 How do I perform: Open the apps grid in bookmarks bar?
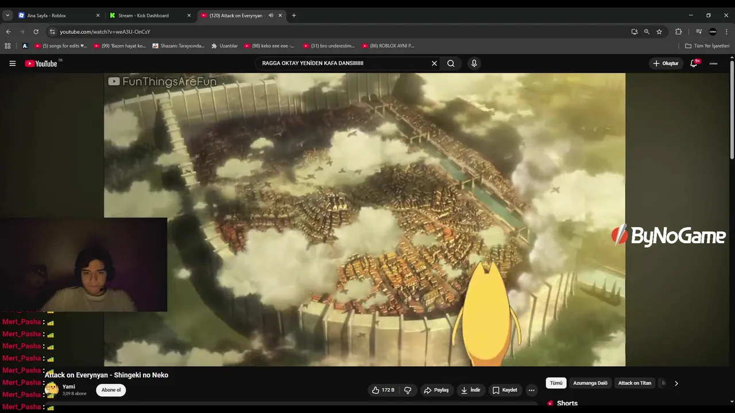[x=8, y=46]
